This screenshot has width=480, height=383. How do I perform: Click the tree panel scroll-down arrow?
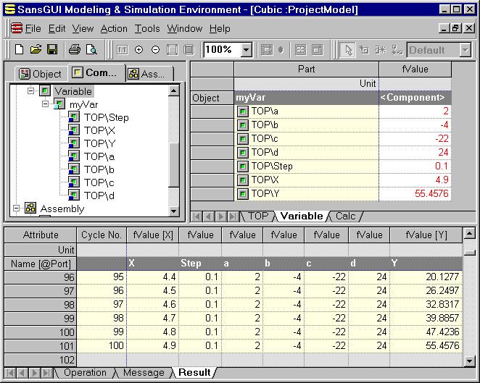tap(174, 211)
